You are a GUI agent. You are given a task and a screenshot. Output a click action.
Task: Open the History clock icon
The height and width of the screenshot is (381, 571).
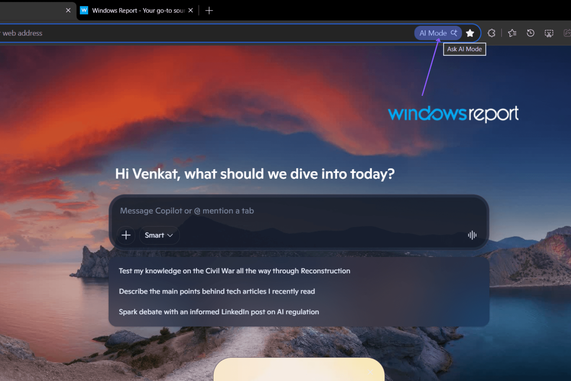coord(531,33)
